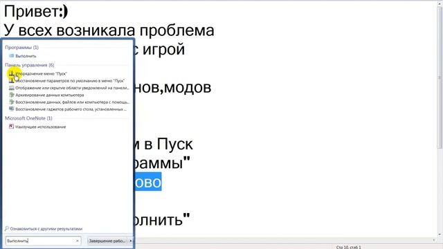The width and height of the screenshot is (443, 249).
Task: Open the Наилучшее использование OneNote result
Action: coord(41,127)
